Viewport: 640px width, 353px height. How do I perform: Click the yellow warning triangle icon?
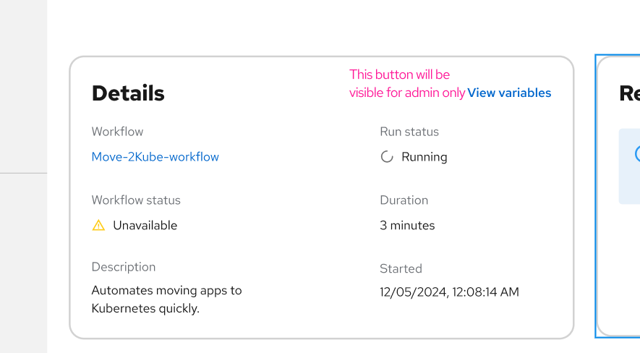click(x=99, y=226)
